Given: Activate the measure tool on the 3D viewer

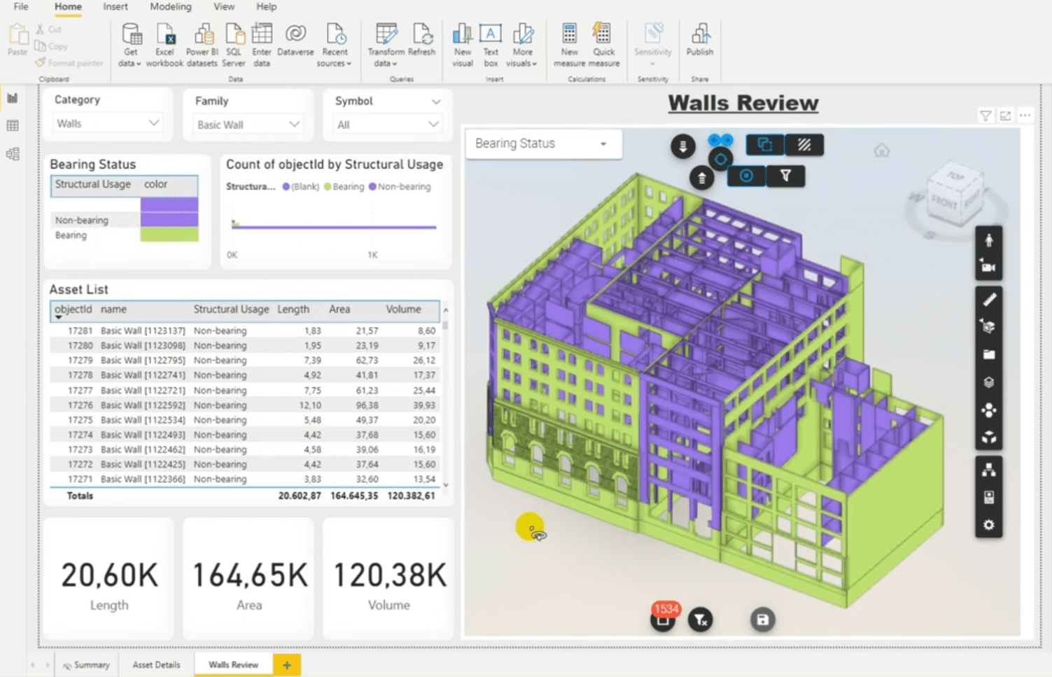Looking at the screenshot, I should [x=988, y=299].
